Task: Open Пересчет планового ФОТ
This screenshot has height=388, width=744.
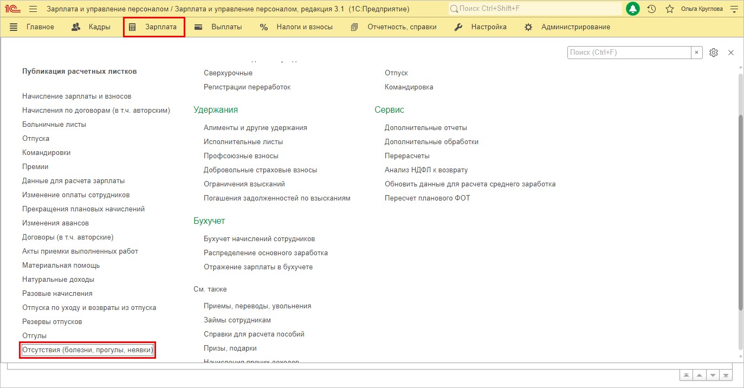Action: pyautogui.click(x=428, y=198)
